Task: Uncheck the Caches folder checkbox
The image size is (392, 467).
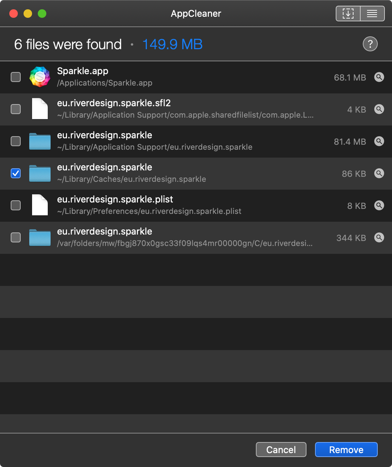Action: tap(16, 173)
